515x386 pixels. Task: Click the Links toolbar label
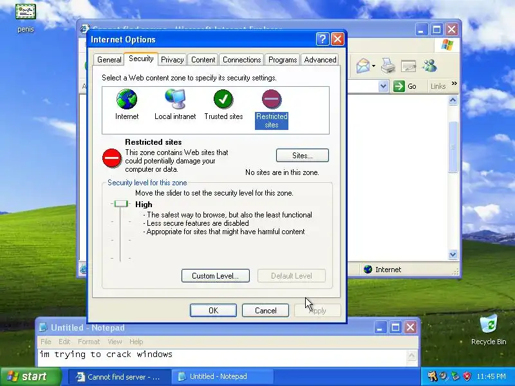coord(438,86)
